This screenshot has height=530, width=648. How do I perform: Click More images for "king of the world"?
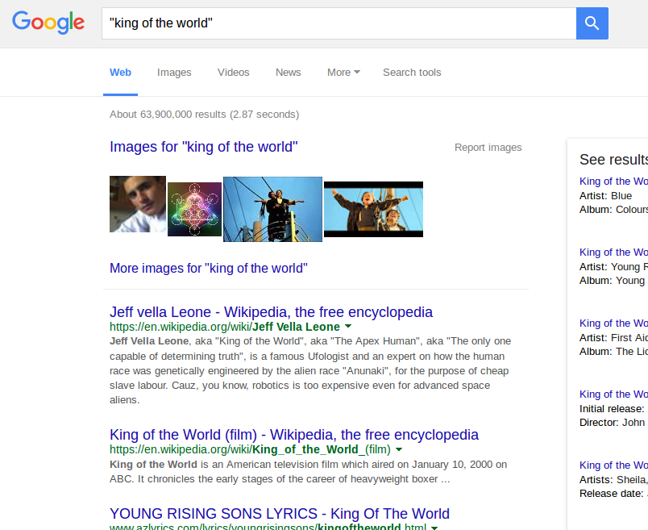(209, 268)
